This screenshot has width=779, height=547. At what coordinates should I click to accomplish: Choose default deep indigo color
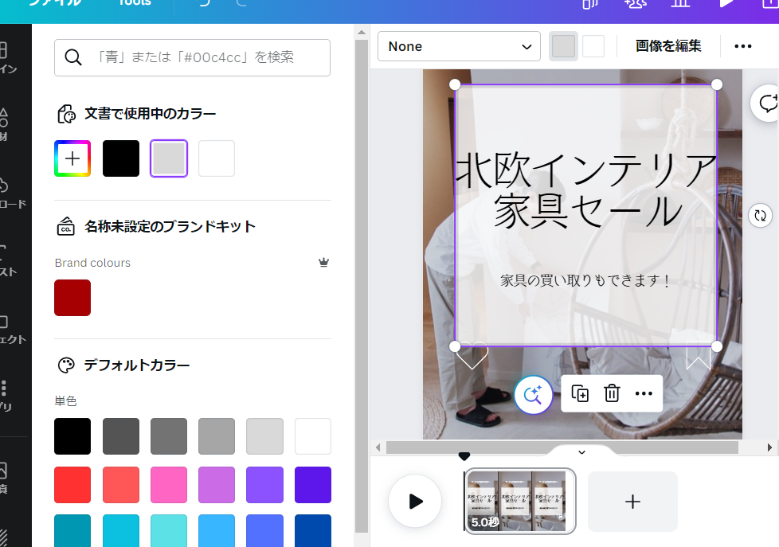click(313, 484)
